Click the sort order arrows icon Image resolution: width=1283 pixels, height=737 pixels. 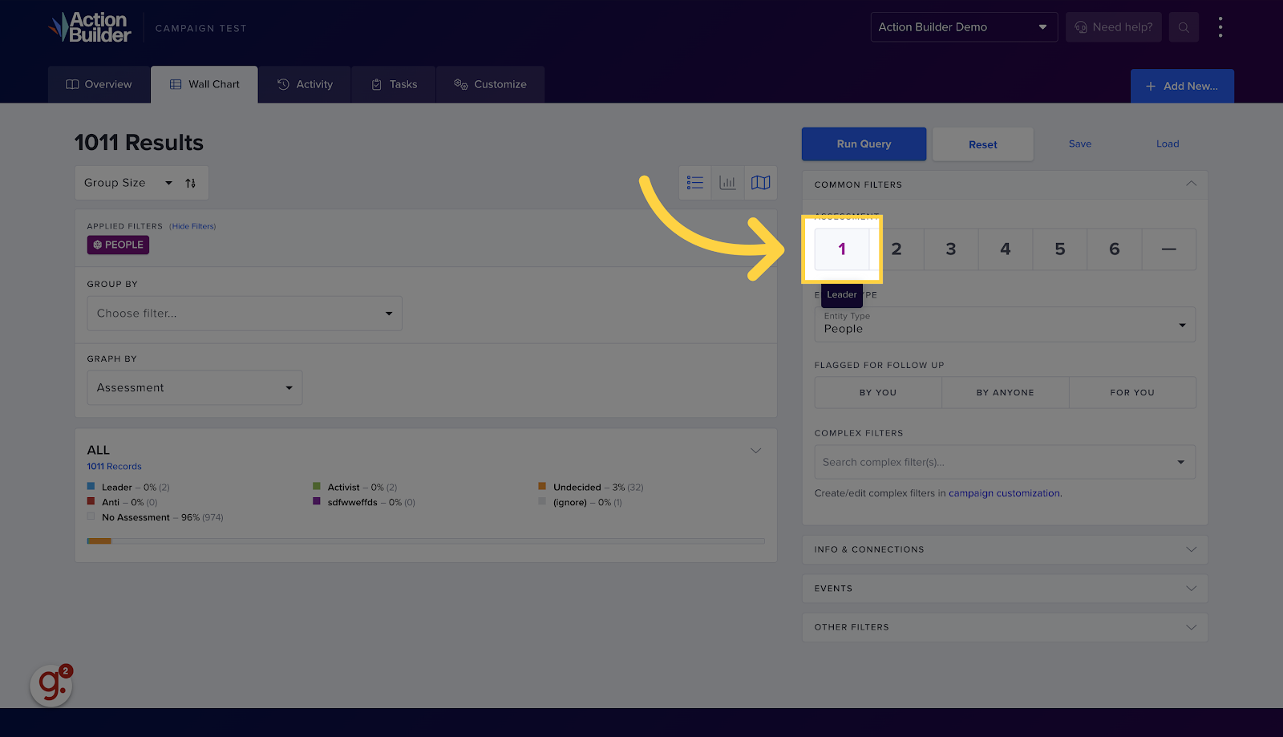coord(191,183)
